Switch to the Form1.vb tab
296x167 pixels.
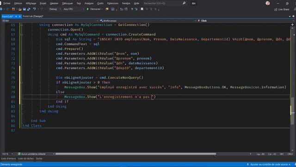[x=7, y=17]
